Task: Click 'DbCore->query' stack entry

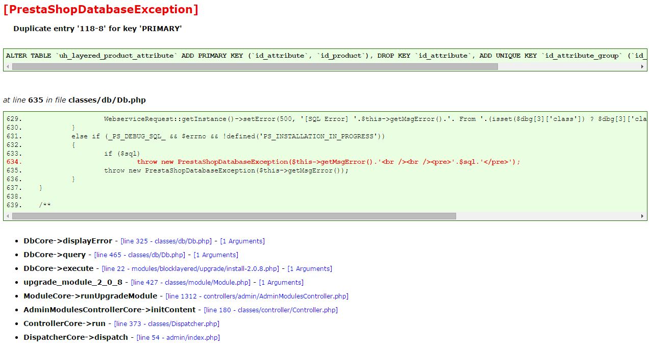Action: point(55,255)
